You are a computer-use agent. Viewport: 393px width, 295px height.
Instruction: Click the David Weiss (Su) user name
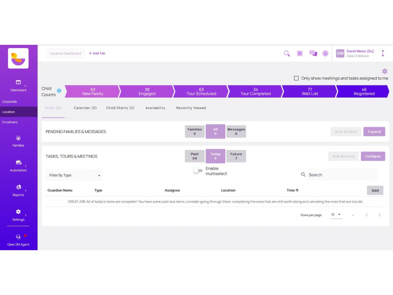click(360, 51)
